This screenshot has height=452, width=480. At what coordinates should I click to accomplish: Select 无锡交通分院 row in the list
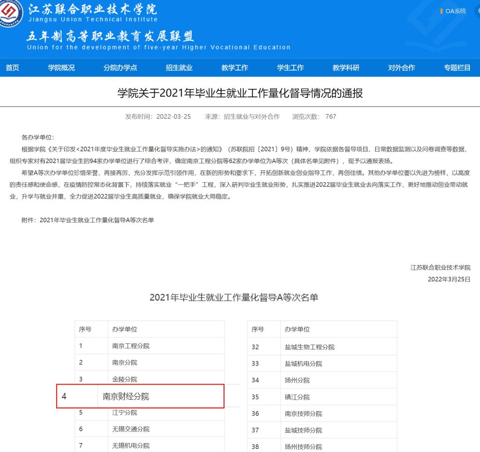[131, 429]
